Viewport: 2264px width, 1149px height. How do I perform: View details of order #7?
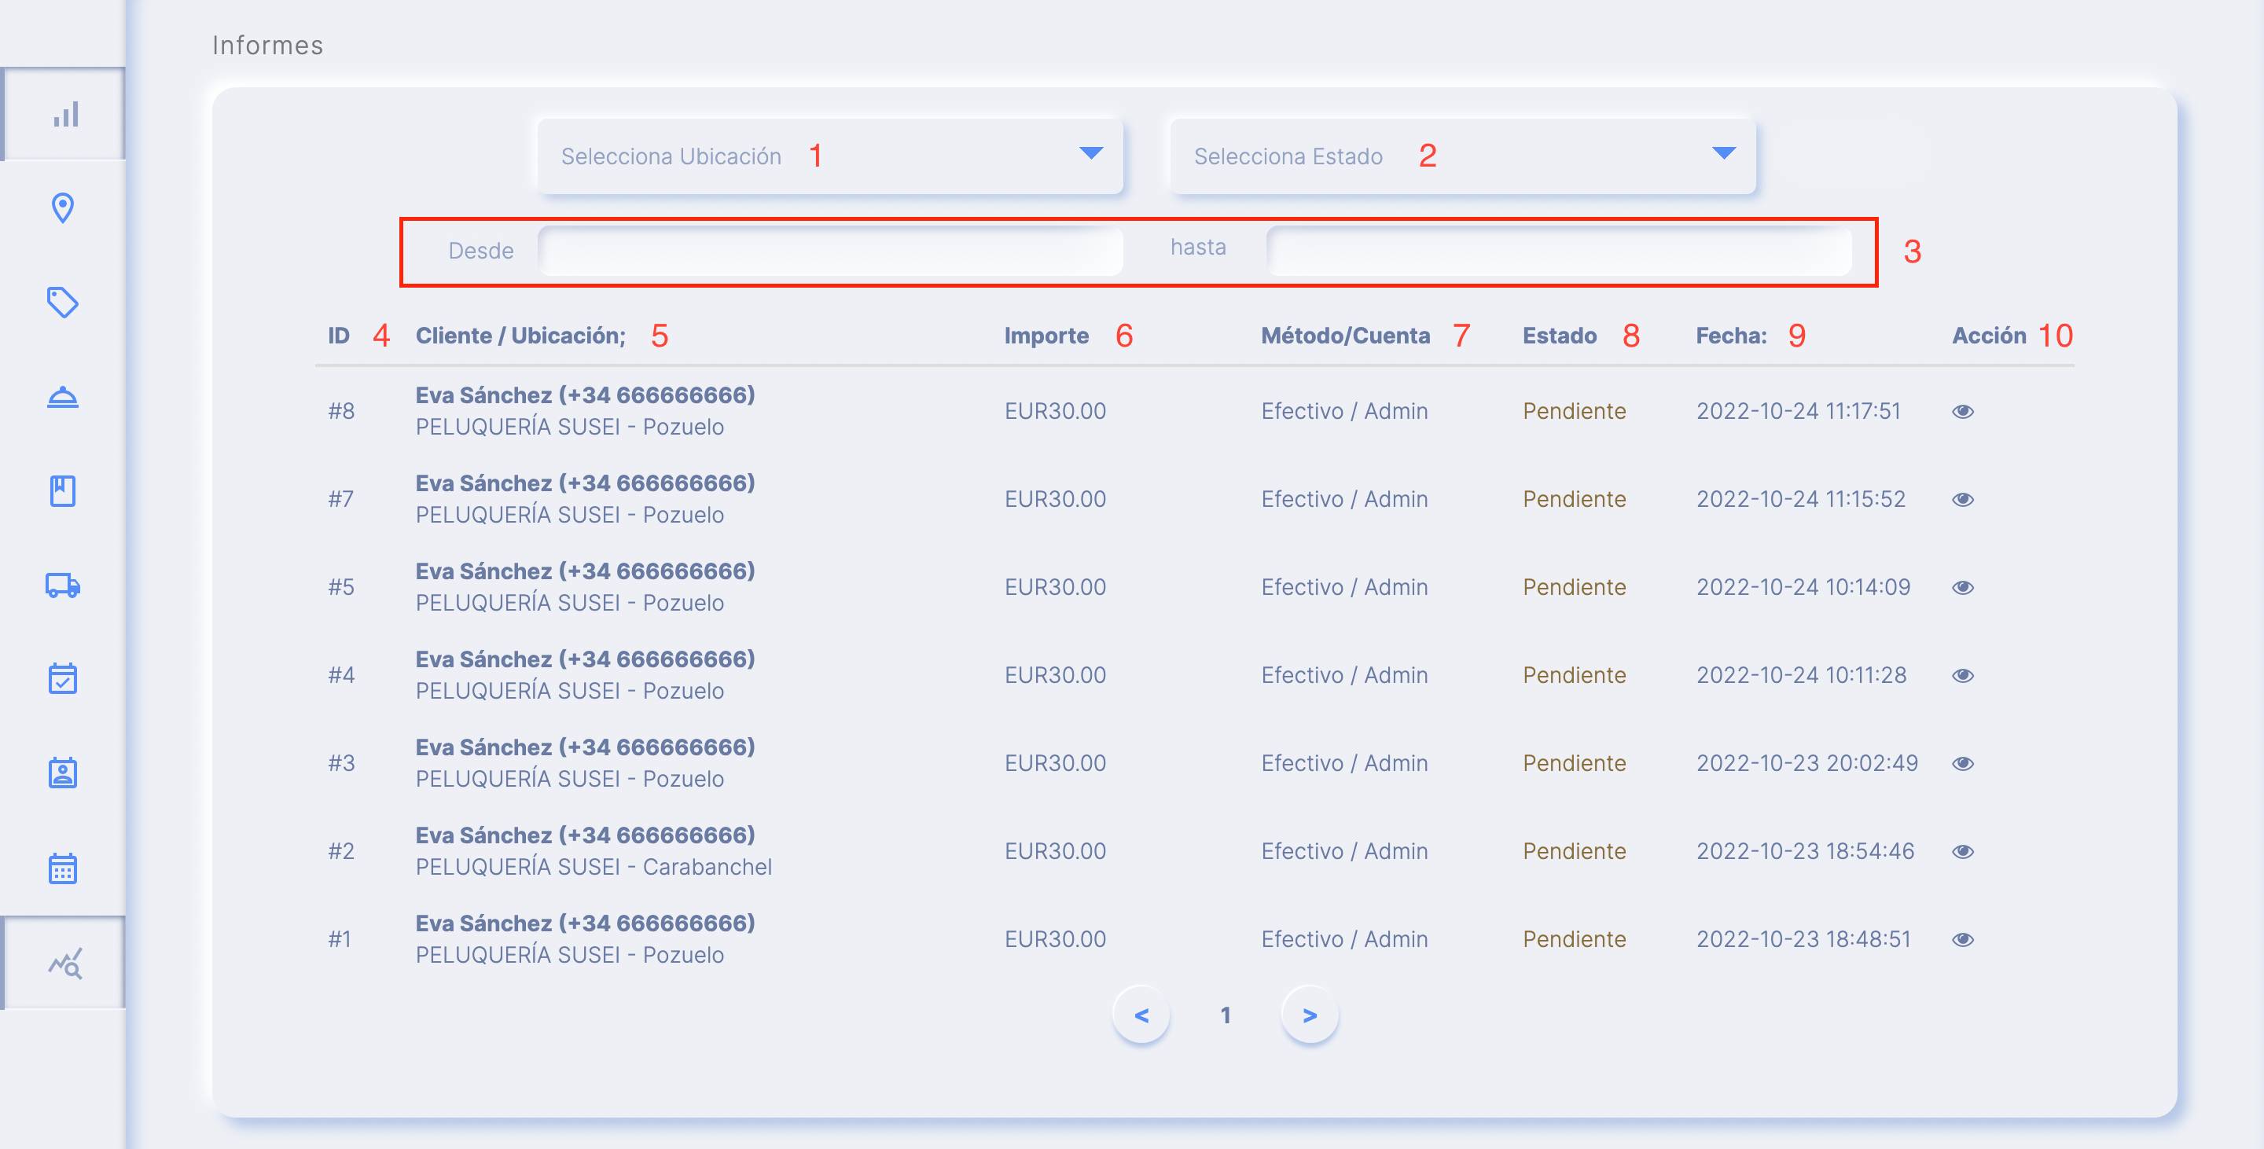[x=1963, y=499]
